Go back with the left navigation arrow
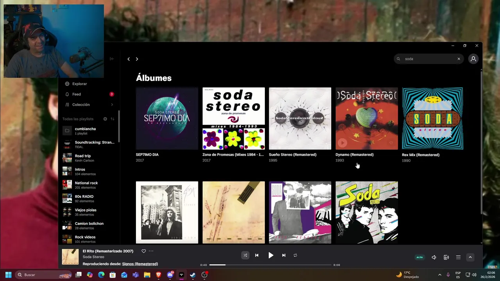Screen dimensions: 500x281 pos(129,59)
